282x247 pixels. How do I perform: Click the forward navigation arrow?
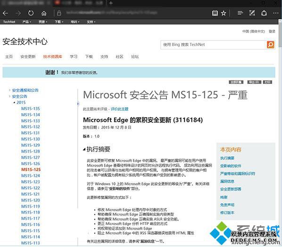(18, 13)
